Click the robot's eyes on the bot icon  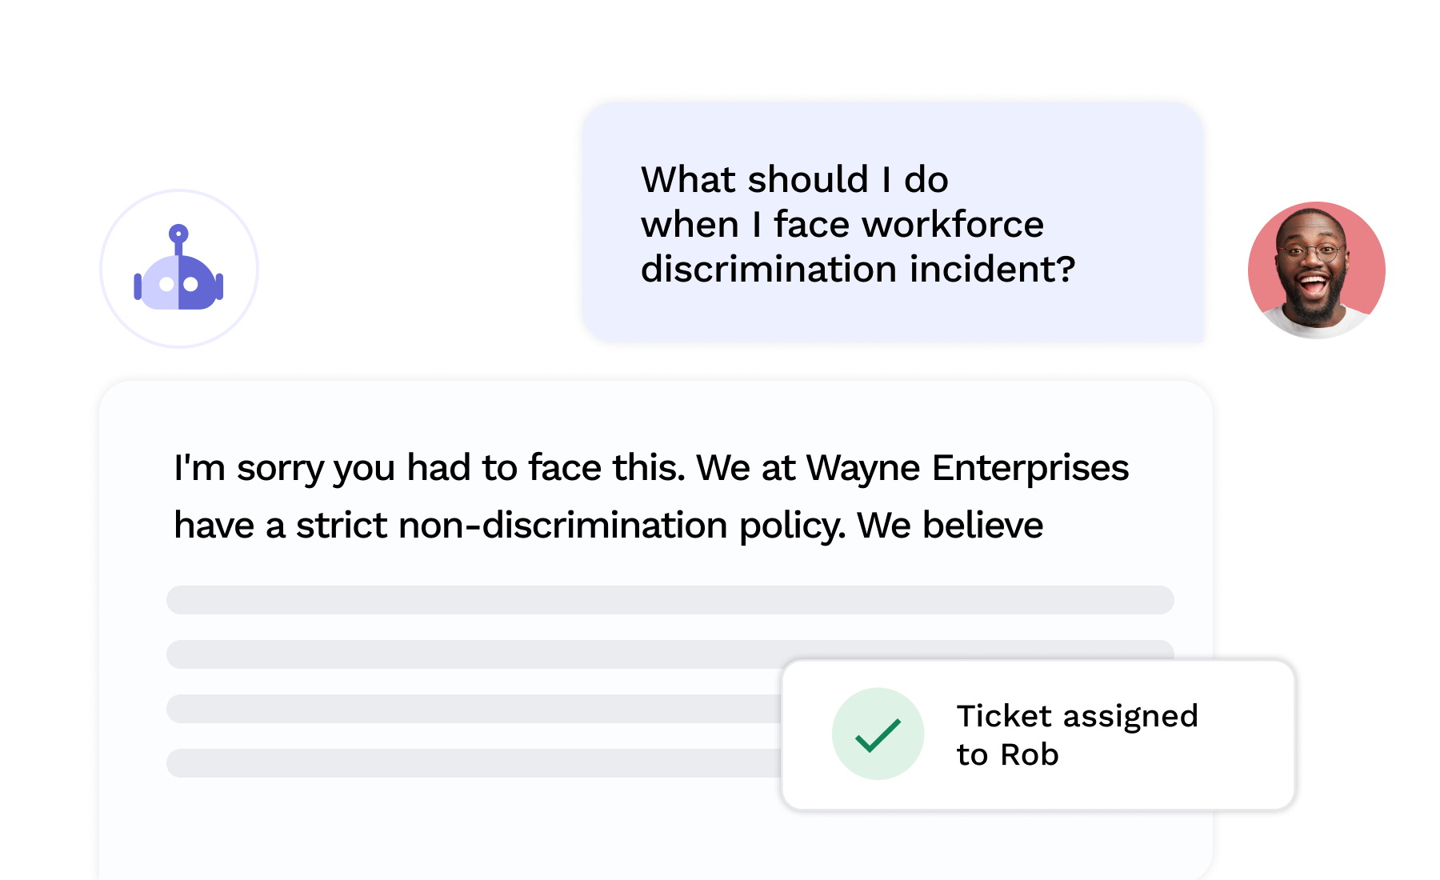(x=178, y=284)
